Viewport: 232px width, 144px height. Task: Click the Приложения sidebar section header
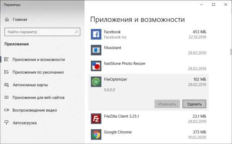click(x=17, y=44)
